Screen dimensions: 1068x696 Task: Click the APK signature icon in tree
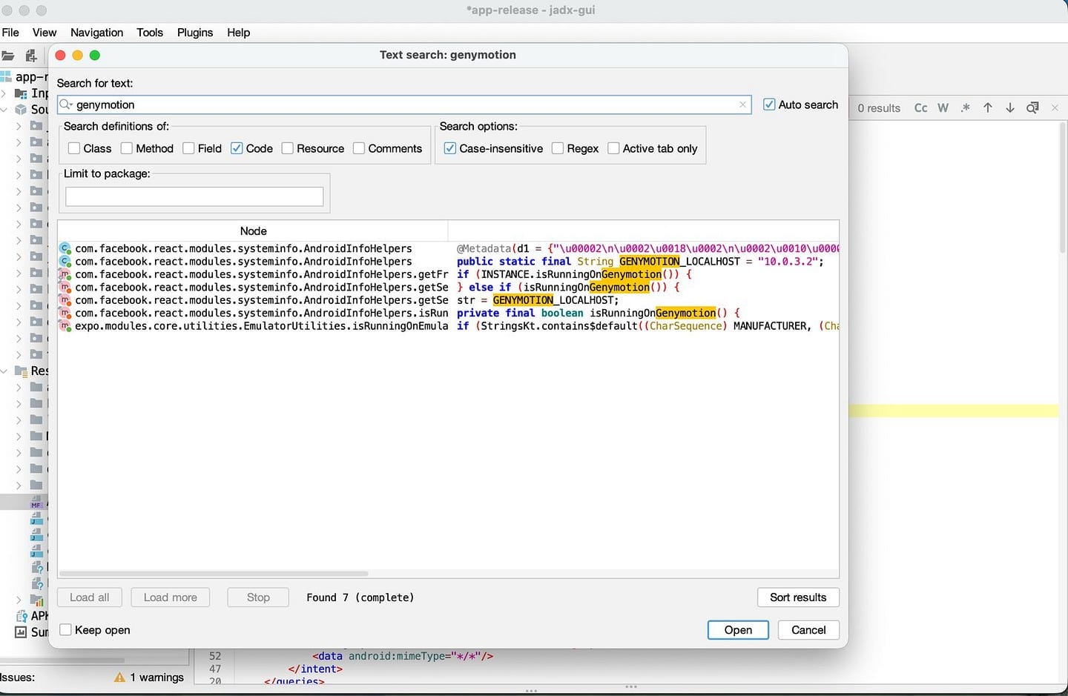(22, 616)
